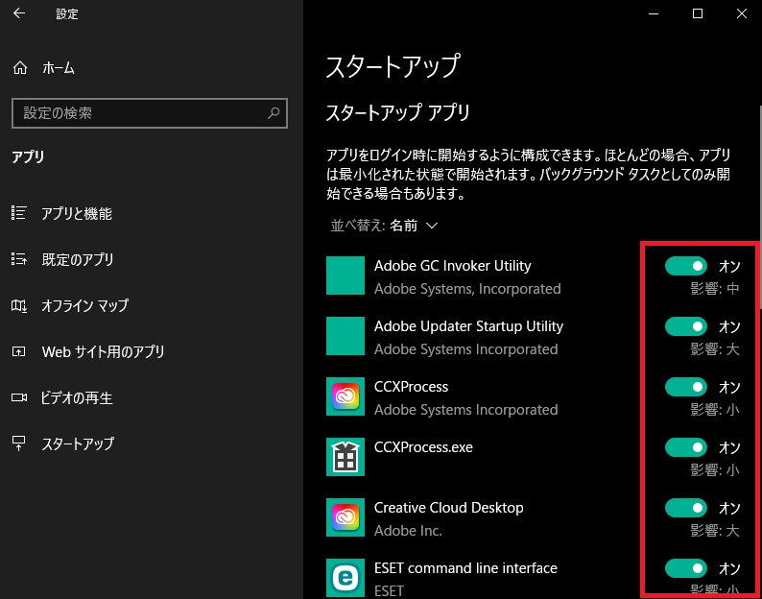Click Adobe Updater Startup Utility name

coord(468,325)
